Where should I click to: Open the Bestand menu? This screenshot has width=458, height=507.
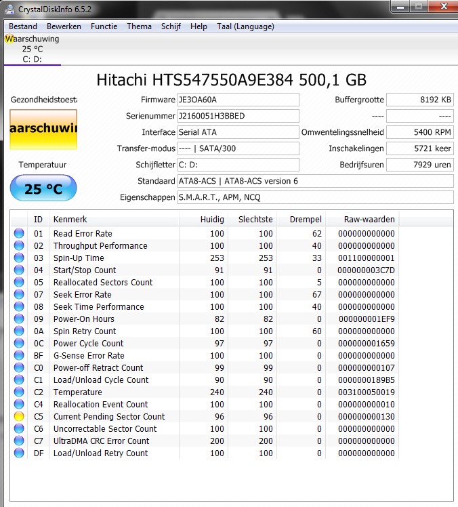click(x=23, y=26)
